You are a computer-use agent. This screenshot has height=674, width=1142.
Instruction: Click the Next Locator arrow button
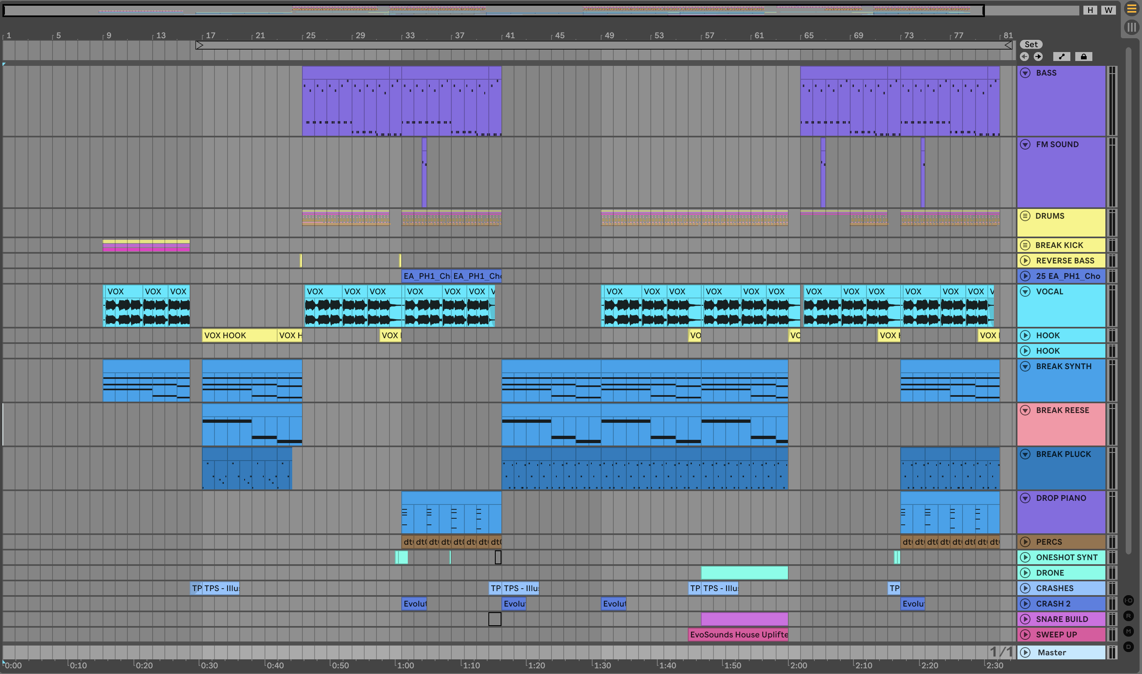(x=1038, y=57)
